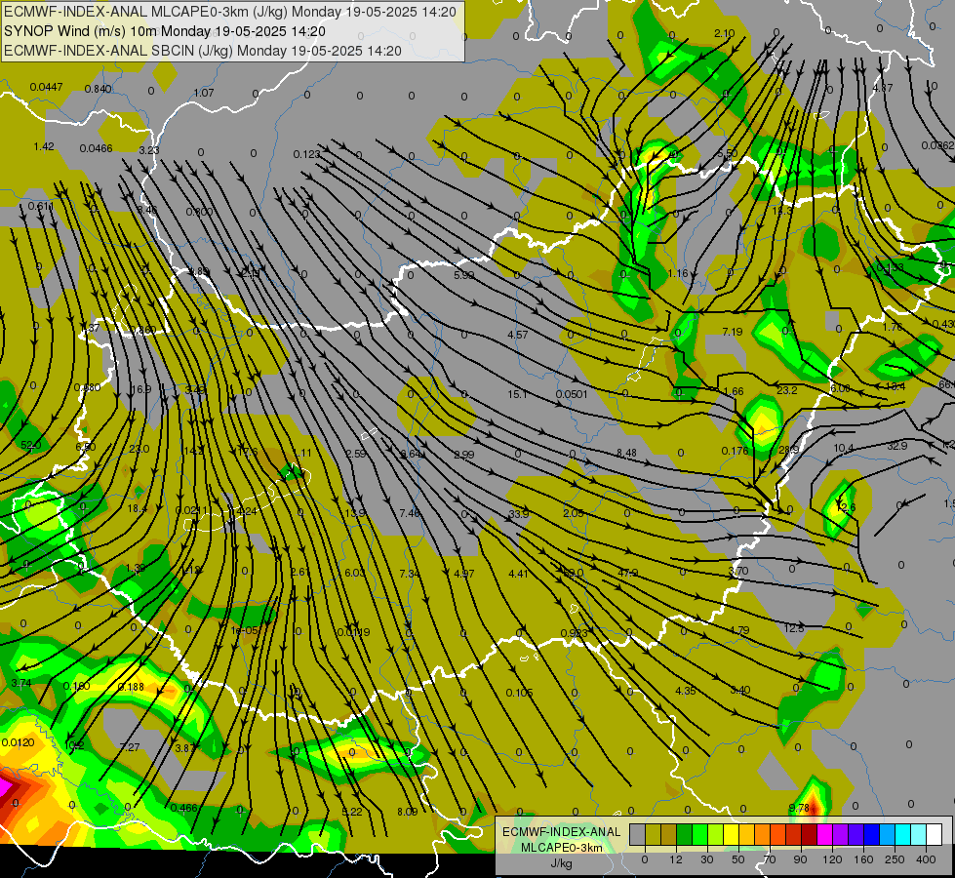Viewport: 955px width, 878px height.
Task: Click the map value 9.78
Action: coord(799,808)
